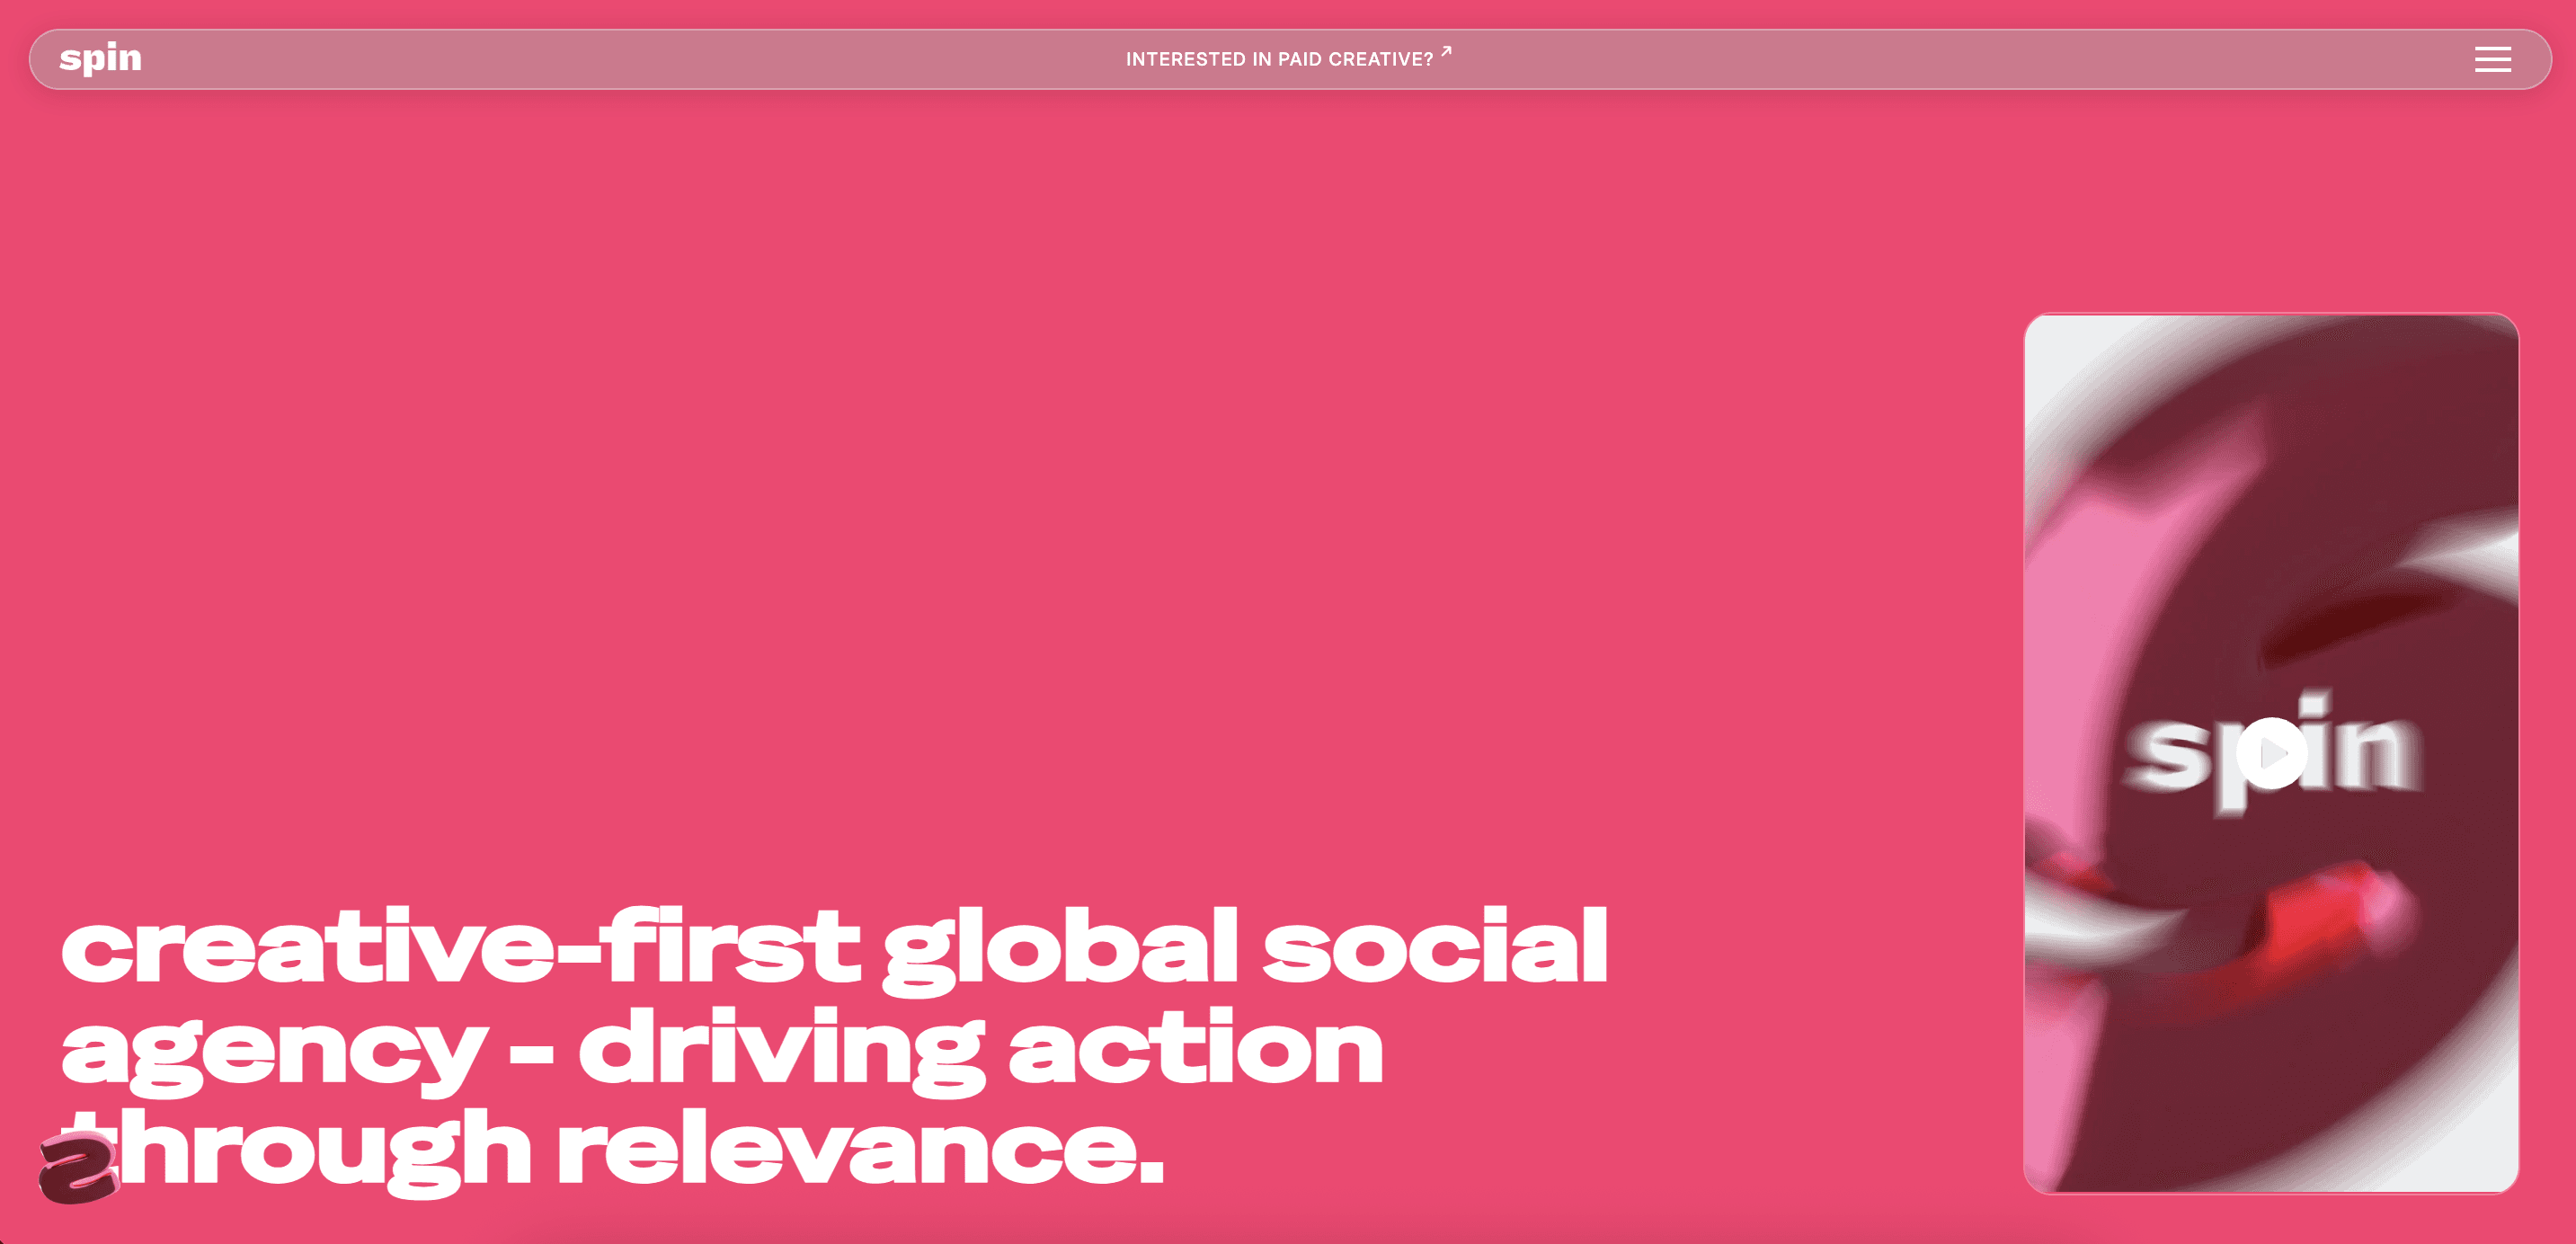Open the 'INTERESTED IN PAID CREATIVE?' link

[1281, 57]
